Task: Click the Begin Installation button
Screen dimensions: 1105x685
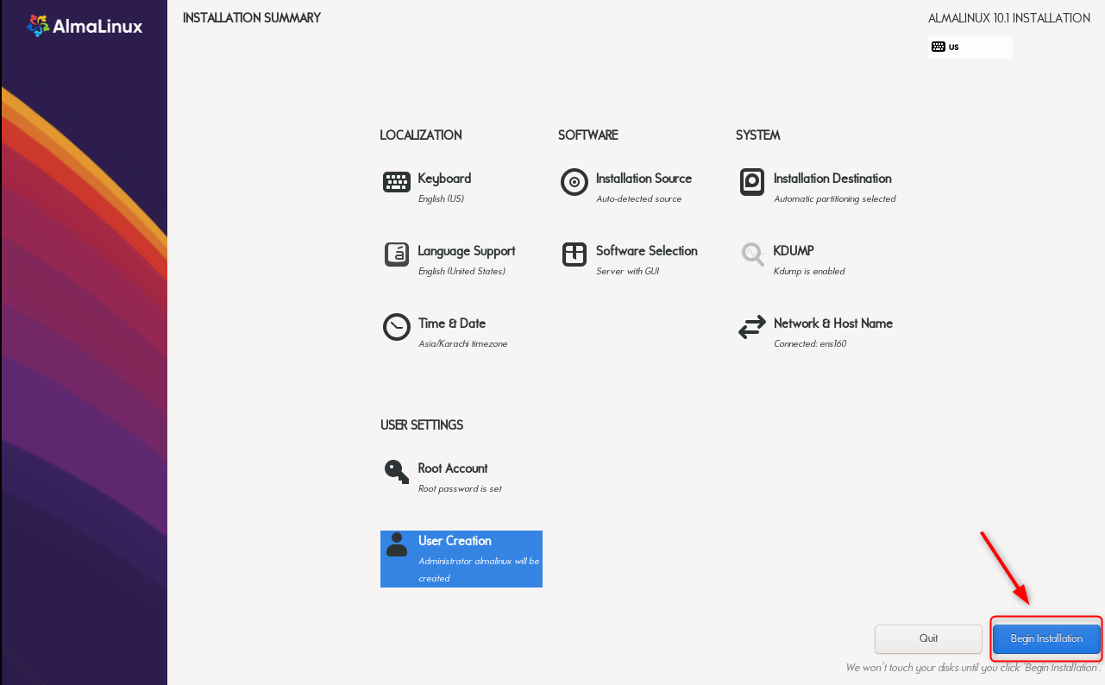Action: point(1045,638)
